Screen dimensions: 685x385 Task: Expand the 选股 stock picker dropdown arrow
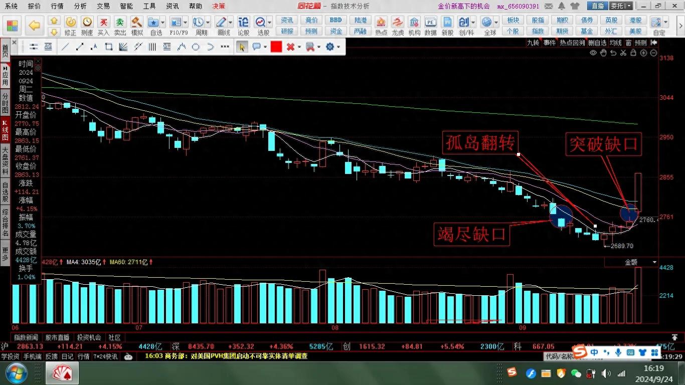point(269,23)
